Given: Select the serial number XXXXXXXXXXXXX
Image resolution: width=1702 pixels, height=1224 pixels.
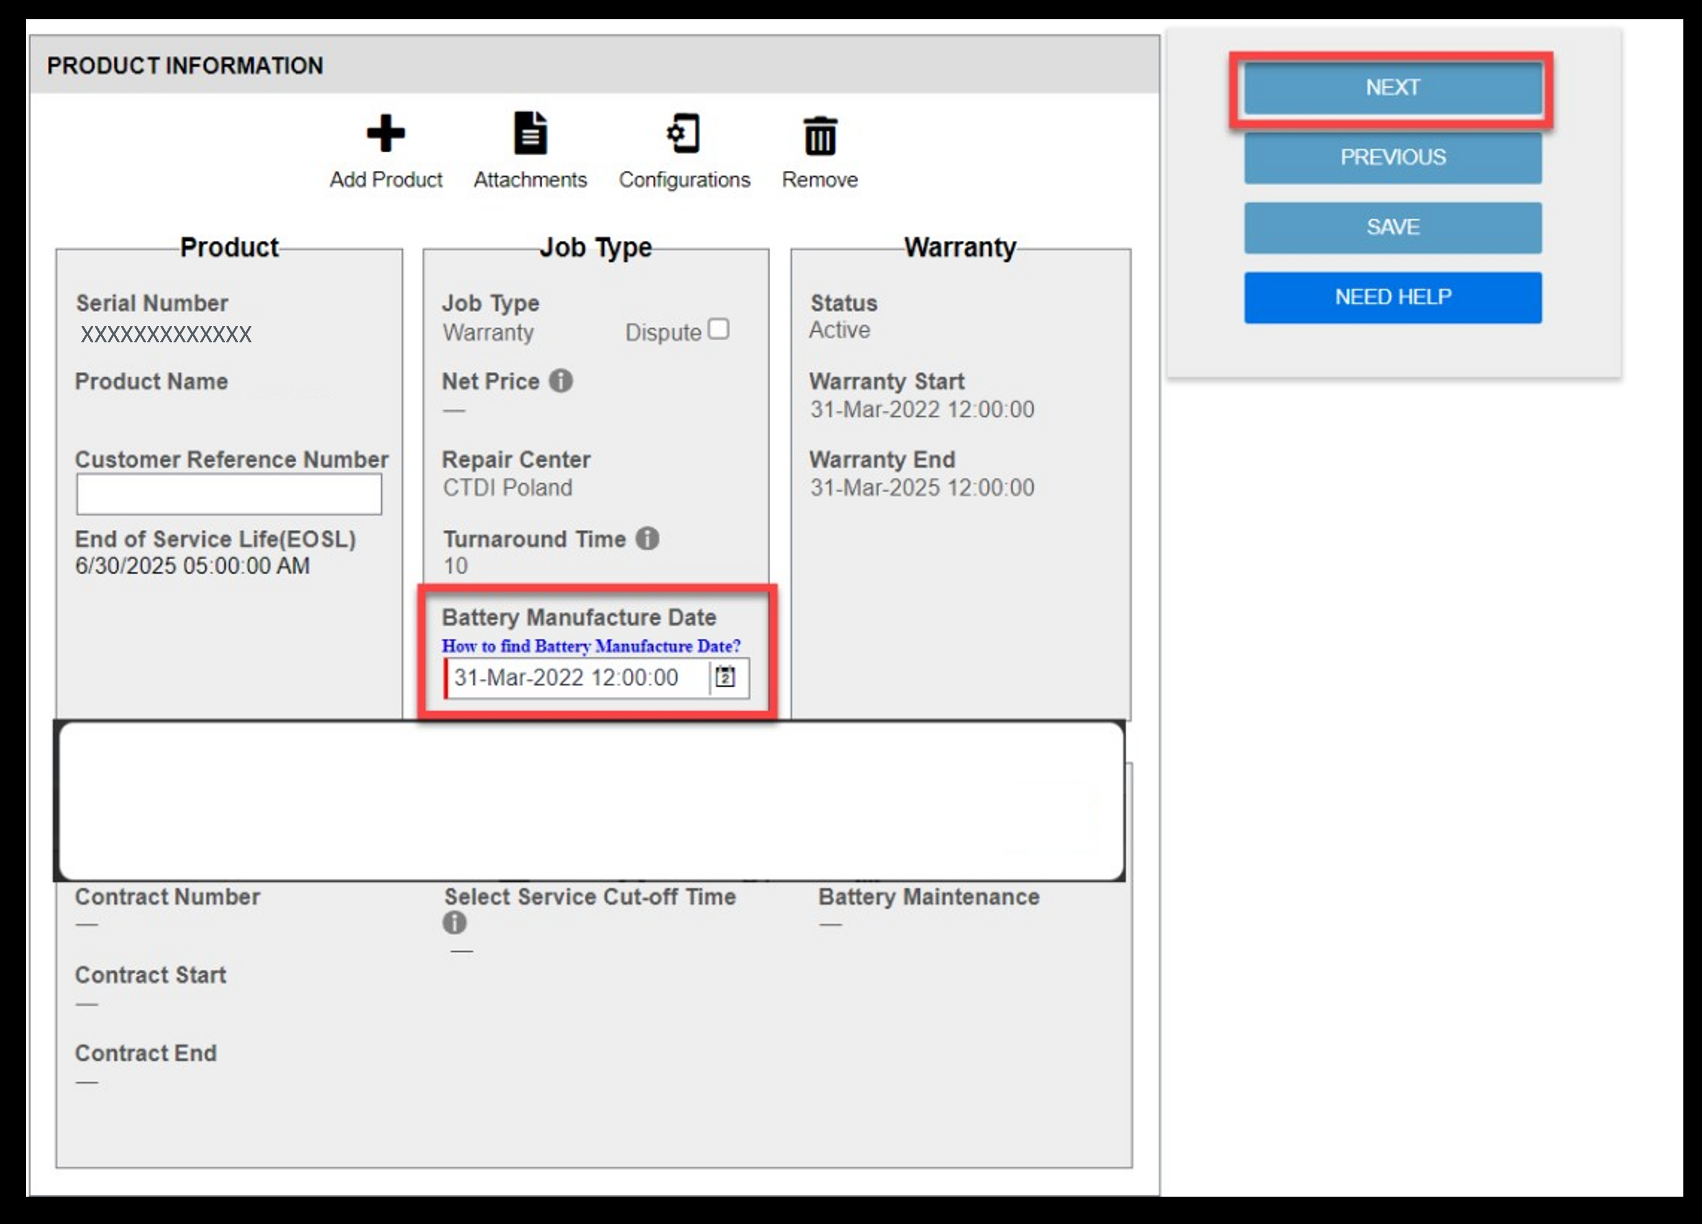Looking at the screenshot, I should [x=166, y=334].
